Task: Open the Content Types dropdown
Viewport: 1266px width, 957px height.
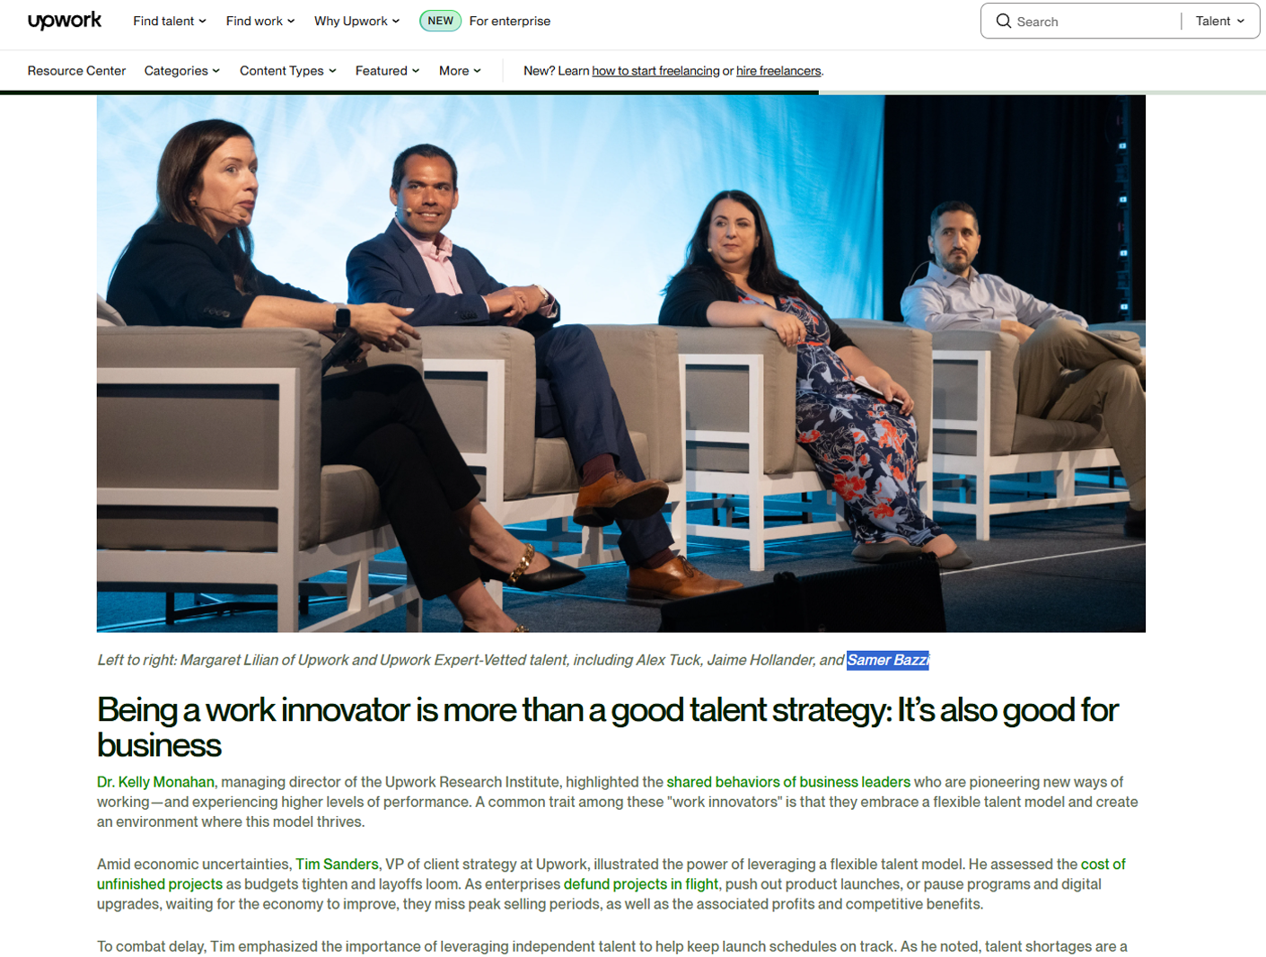Action: click(x=287, y=71)
